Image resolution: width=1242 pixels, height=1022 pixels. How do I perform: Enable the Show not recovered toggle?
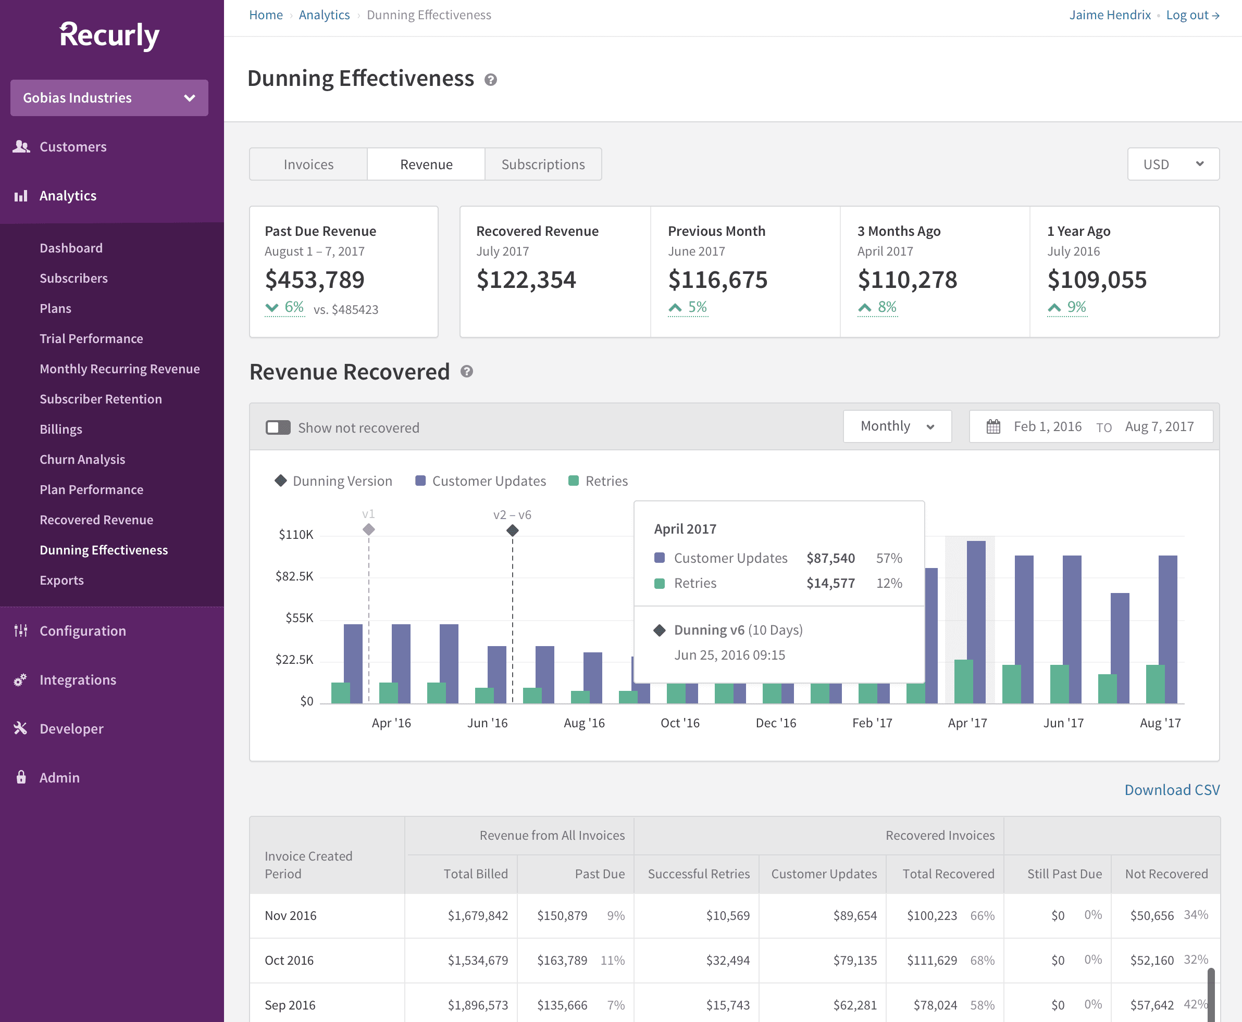pos(278,427)
